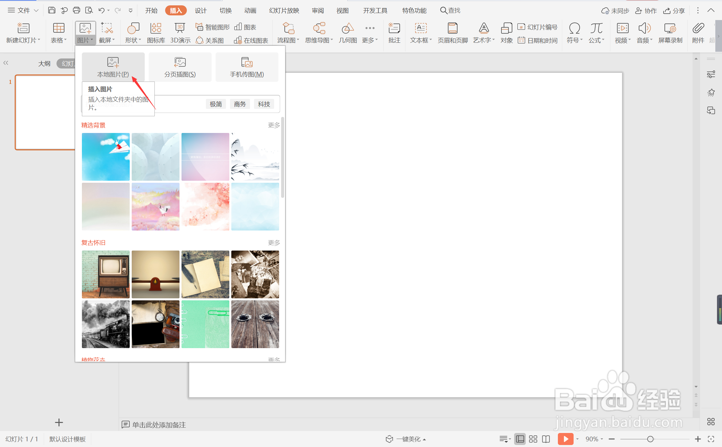Click the notes field 单击此处添加备注
722x447 pixels.
(x=159, y=425)
